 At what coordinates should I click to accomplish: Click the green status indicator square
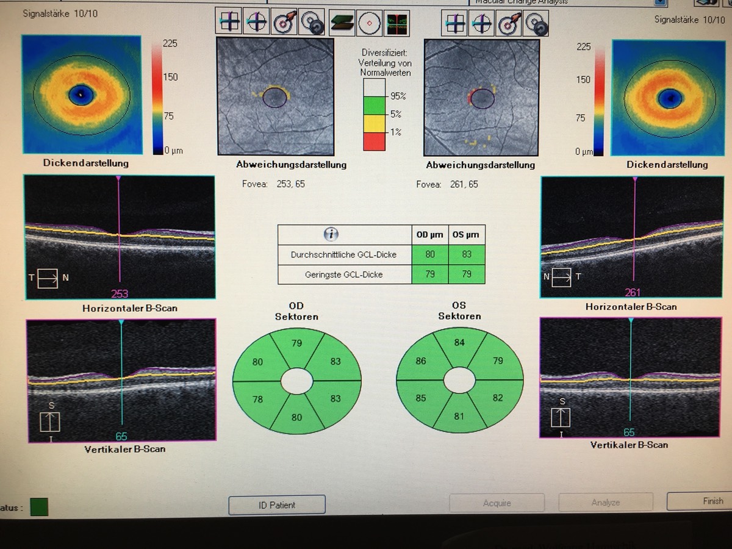pos(38,506)
